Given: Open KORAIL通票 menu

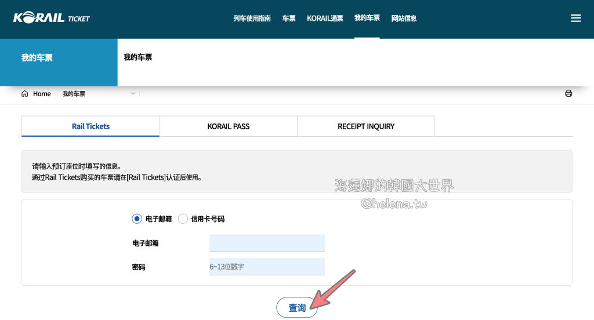Looking at the screenshot, I should (x=325, y=18).
